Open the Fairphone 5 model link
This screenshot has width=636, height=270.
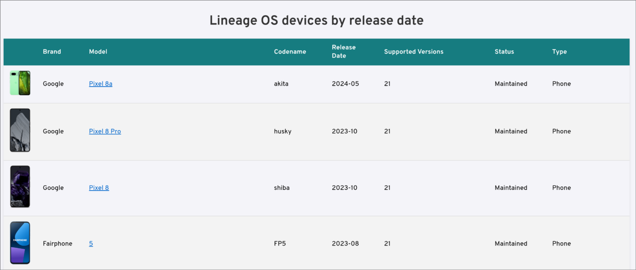click(91, 244)
